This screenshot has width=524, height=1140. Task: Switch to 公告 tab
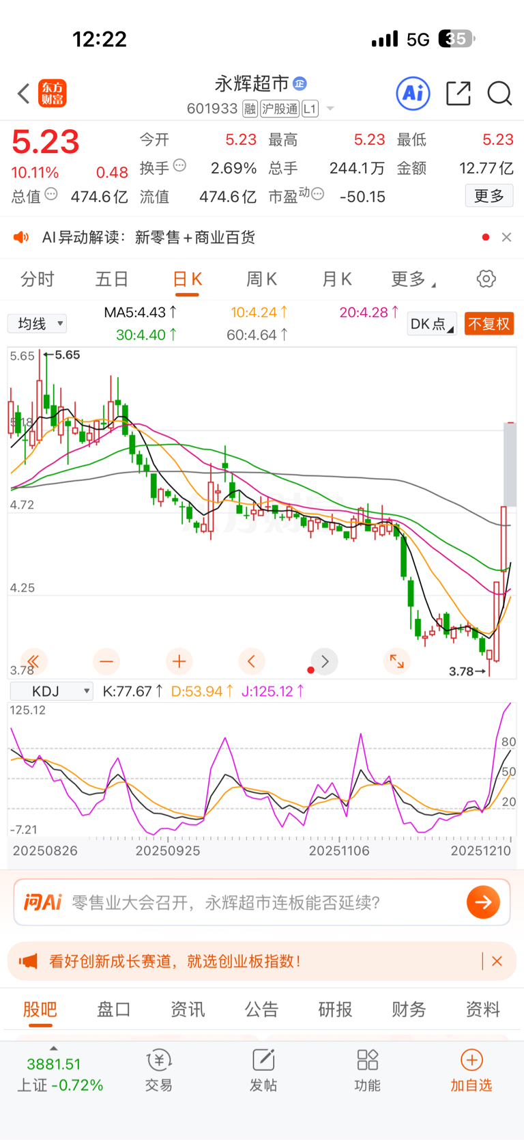261,1009
